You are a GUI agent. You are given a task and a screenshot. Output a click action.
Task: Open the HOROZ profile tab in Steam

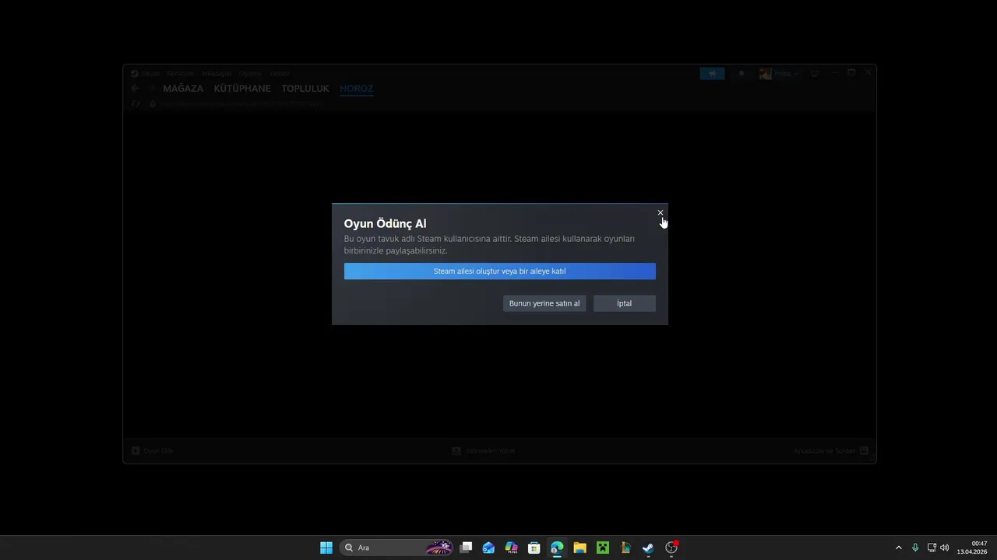(356, 89)
